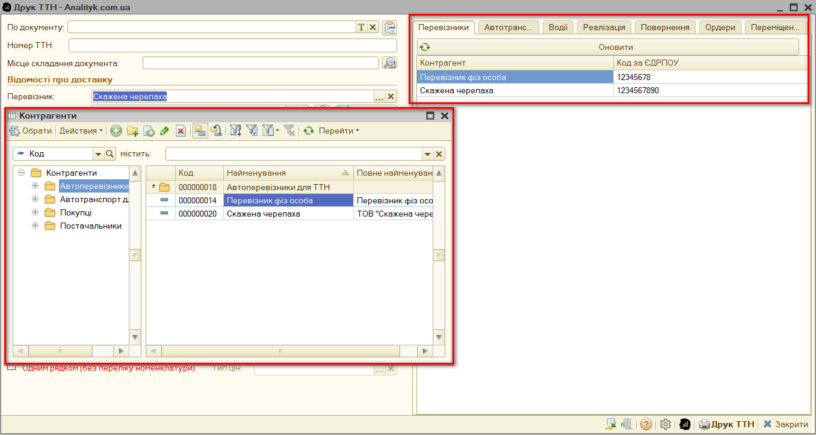Click the New group folder icon
Image resolution: width=816 pixels, height=435 pixels.
pyautogui.click(x=132, y=131)
